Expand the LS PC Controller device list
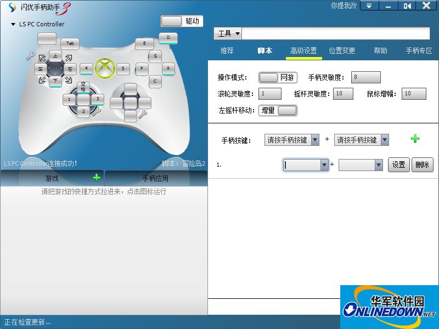This screenshot has width=439, height=329. (x=13, y=25)
